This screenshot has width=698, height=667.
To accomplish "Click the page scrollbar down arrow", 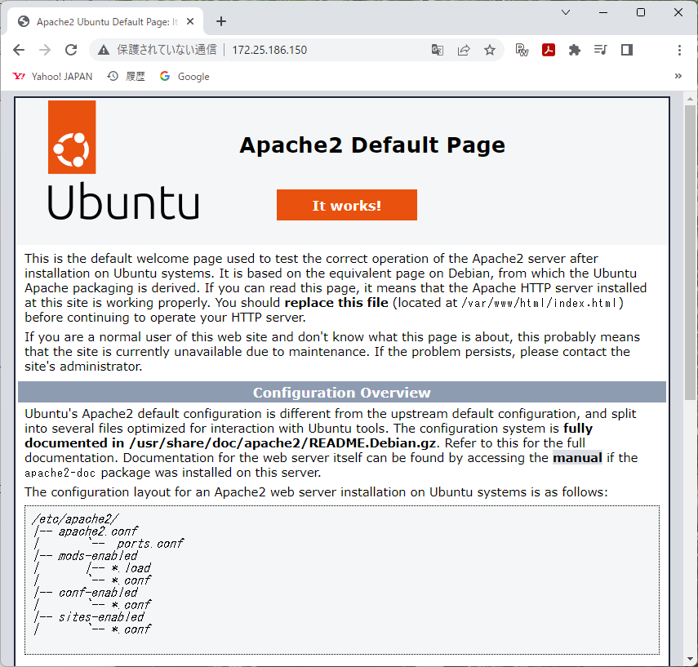I will [x=690, y=660].
